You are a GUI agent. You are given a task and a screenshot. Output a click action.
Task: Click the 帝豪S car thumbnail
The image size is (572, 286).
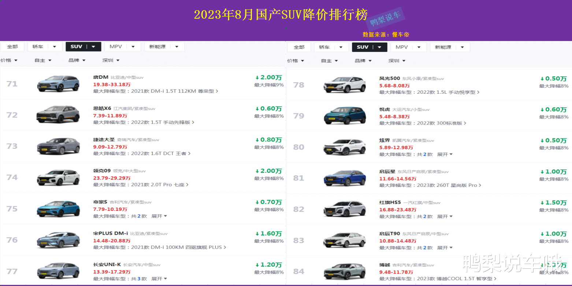click(58, 208)
